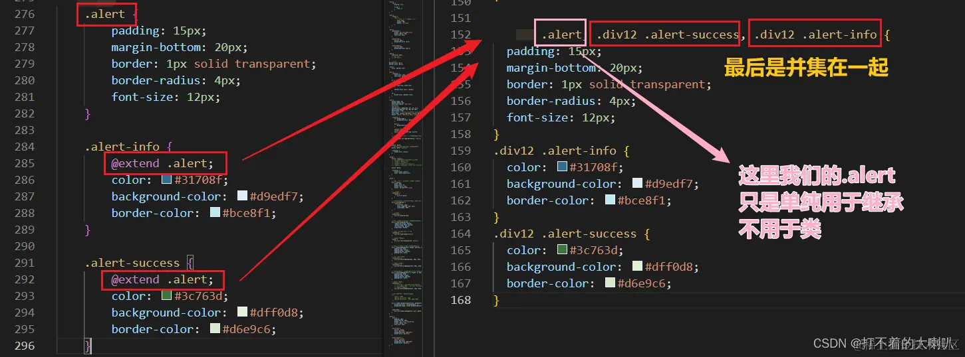Click 'border-color' property on line 167

coord(546,283)
